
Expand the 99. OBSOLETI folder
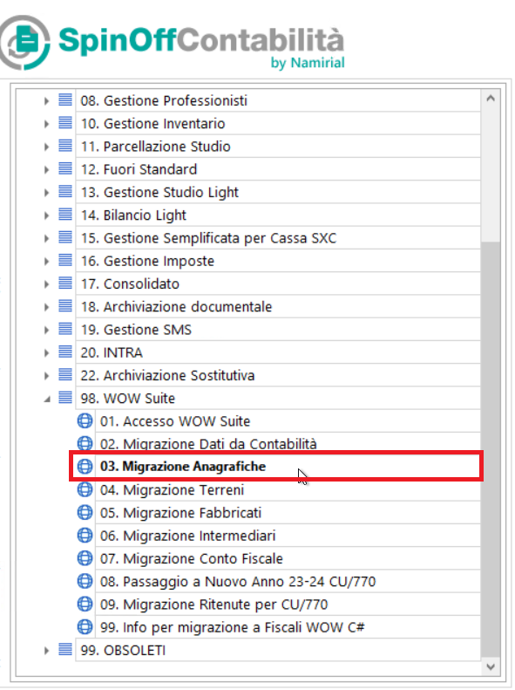[46, 650]
